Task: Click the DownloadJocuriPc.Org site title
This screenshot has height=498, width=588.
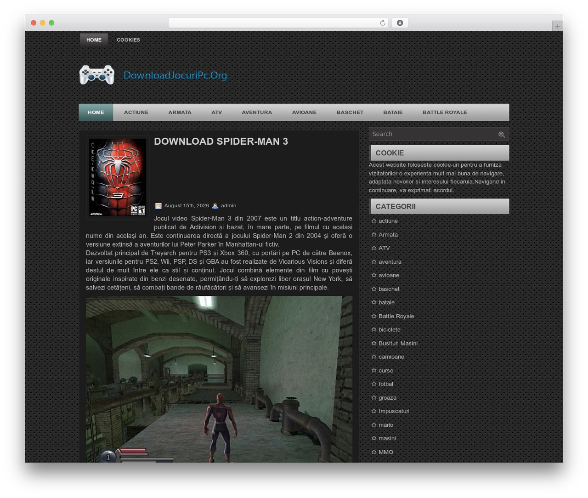Action: (x=175, y=75)
